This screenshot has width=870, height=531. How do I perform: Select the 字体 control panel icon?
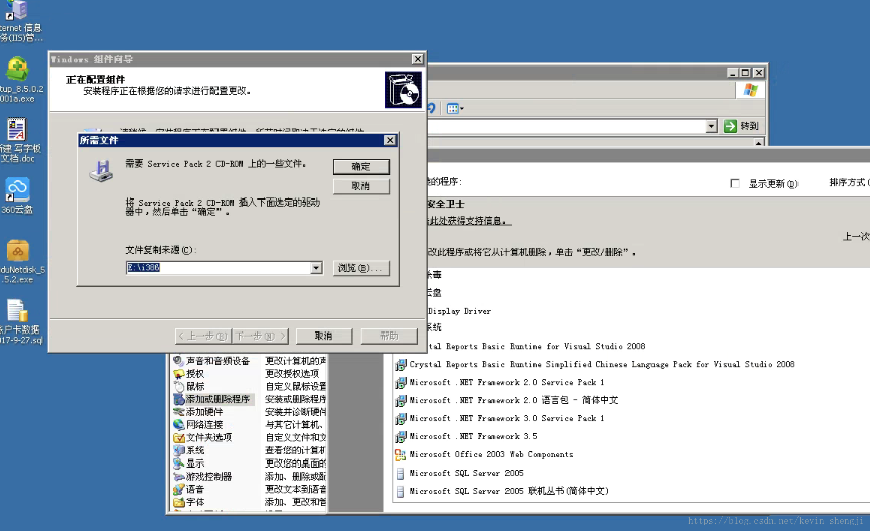[189, 502]
